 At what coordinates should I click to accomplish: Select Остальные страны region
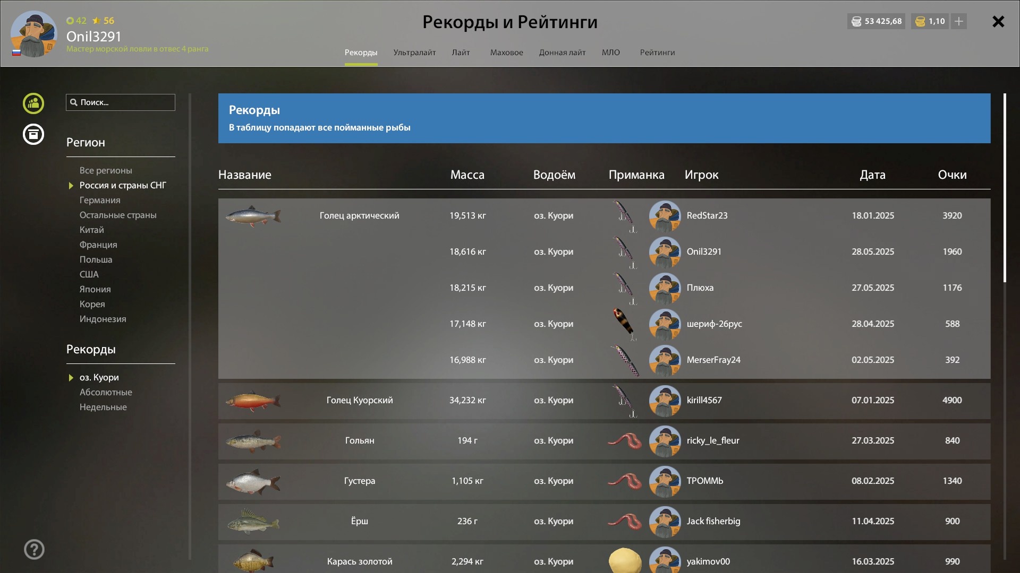(118, 215)
